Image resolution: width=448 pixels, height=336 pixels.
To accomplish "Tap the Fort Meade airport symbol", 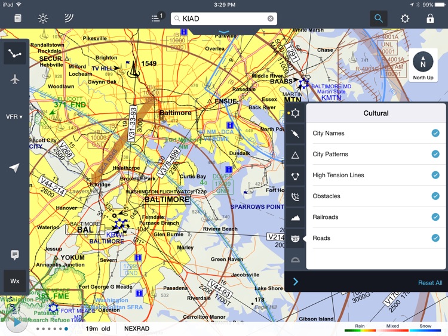I will pos(53,309).
